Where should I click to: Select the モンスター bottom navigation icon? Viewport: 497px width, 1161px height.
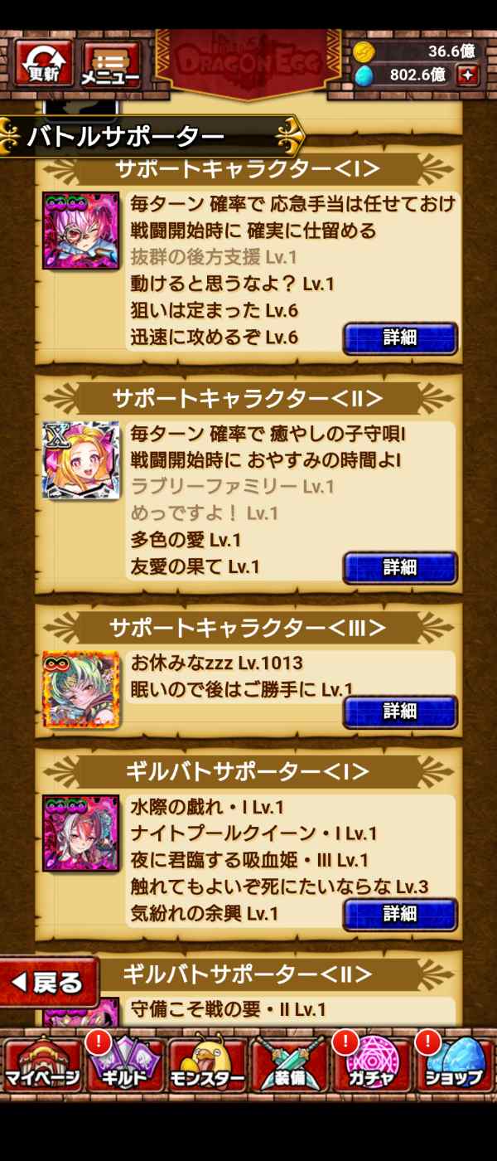[207, 1065]
